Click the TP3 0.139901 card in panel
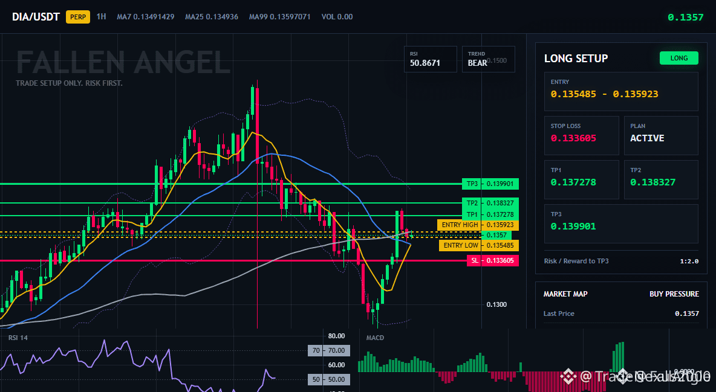The width and height of the screenshot is (716, 392). pos(621,223)
